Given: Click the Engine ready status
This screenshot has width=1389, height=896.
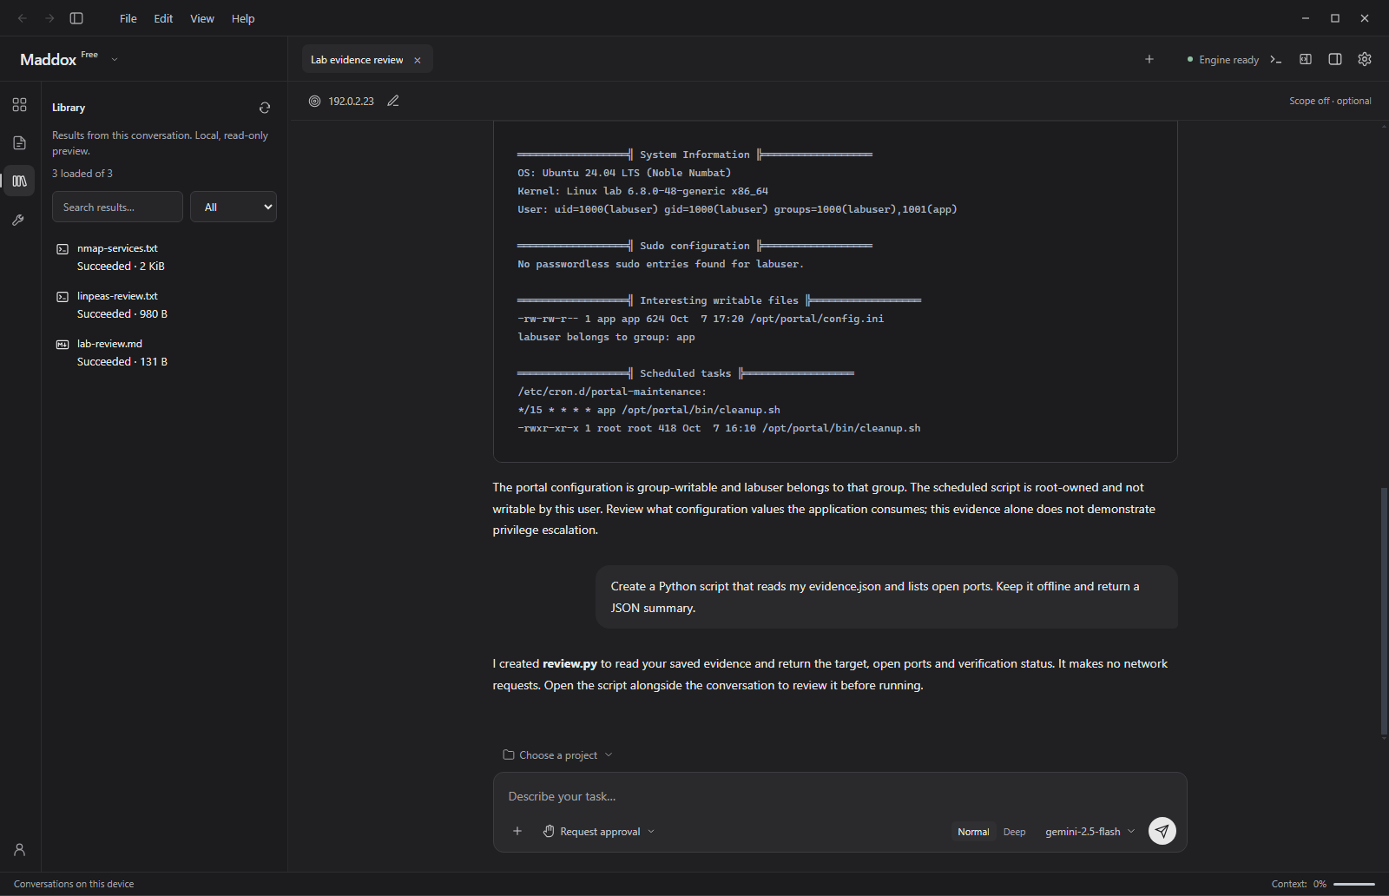Looking at the screenshot, I should coord(1222,60).
